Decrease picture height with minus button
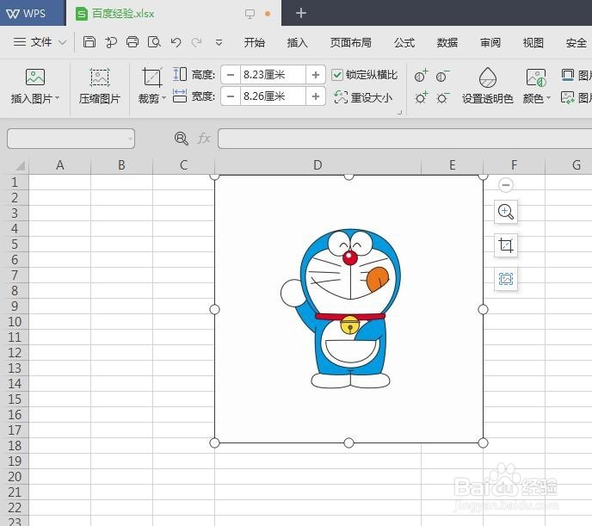The height and width of the screenshot is (526, 592). click(231, 75)
